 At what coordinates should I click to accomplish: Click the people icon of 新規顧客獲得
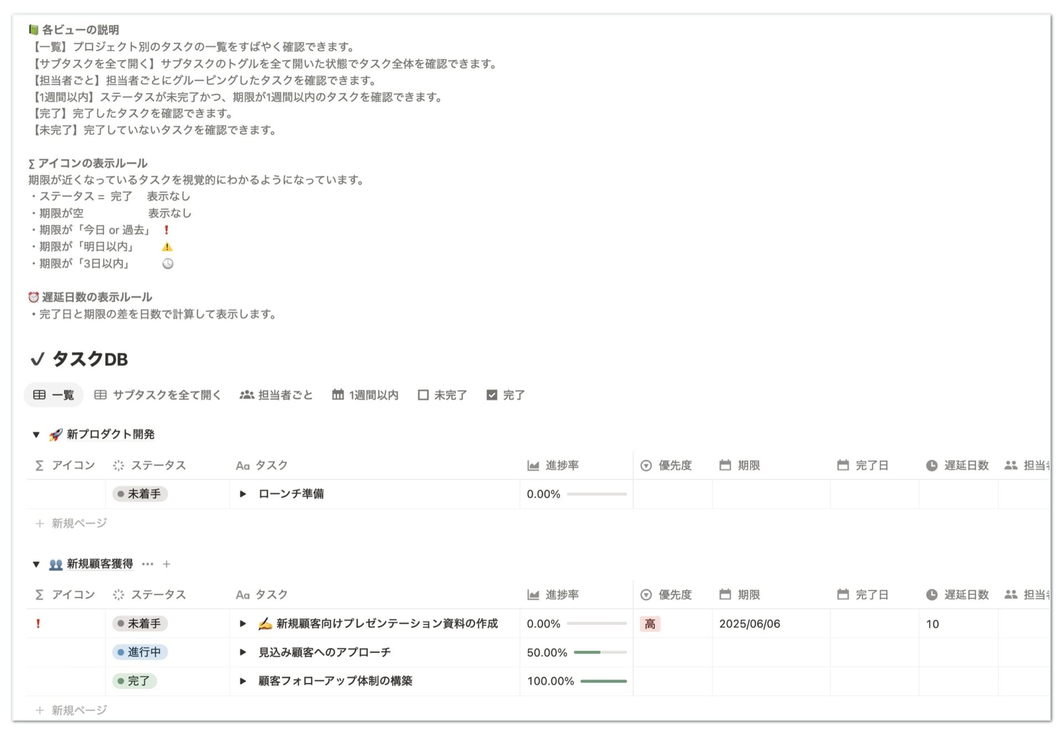(x=55, y=564)
